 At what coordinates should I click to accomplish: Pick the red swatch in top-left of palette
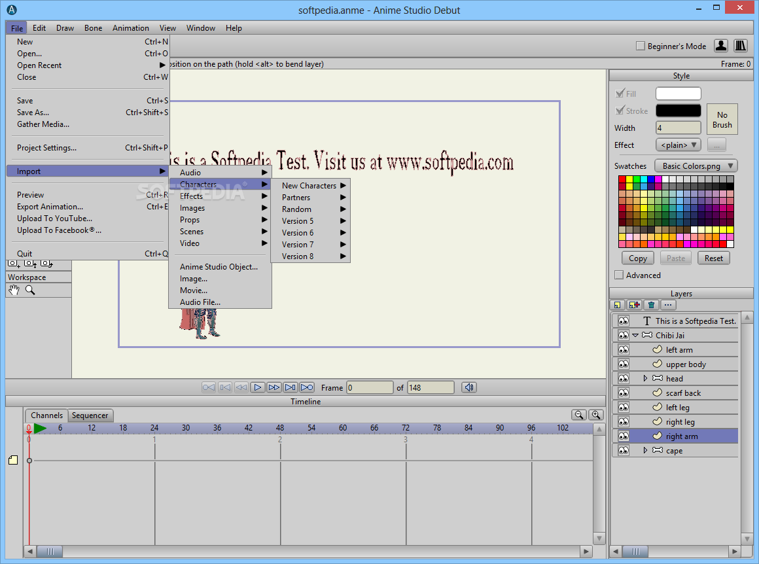point(622,179)
